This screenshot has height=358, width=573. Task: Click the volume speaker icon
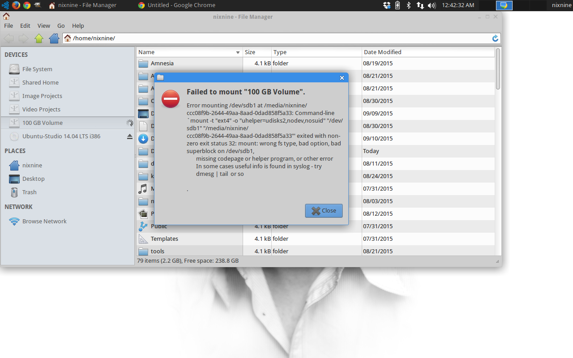pyautogui.click(x=432, y=5)
